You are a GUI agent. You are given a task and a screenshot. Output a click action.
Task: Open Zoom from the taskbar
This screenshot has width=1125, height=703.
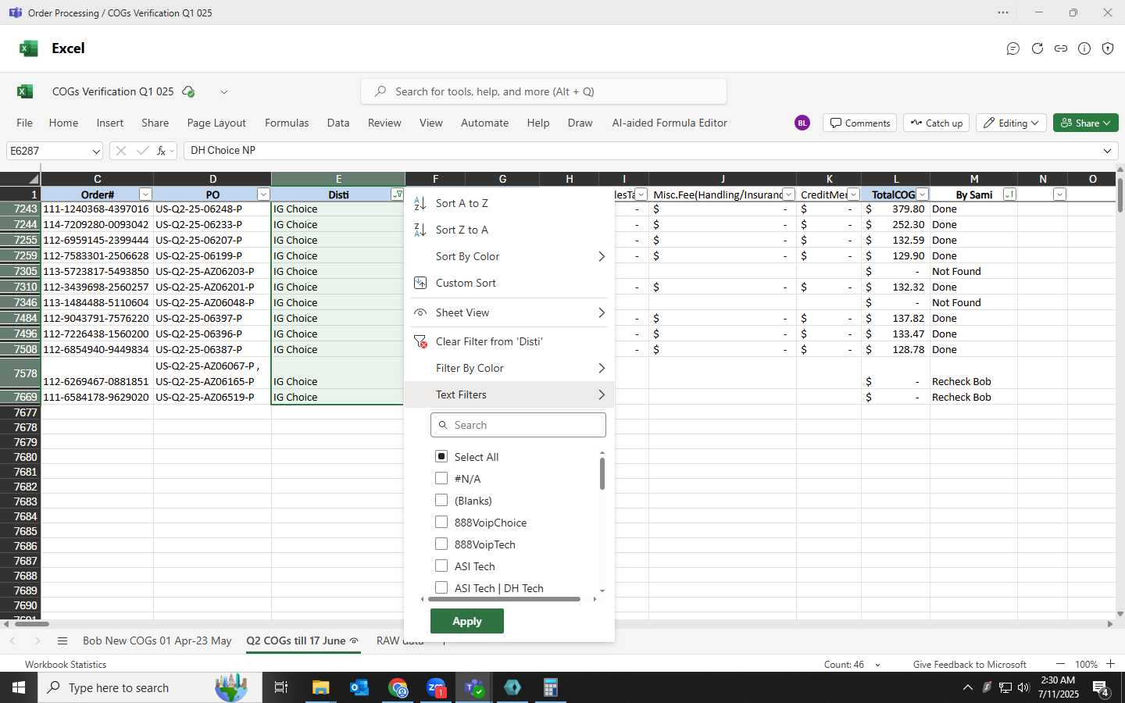click(436, 687)
